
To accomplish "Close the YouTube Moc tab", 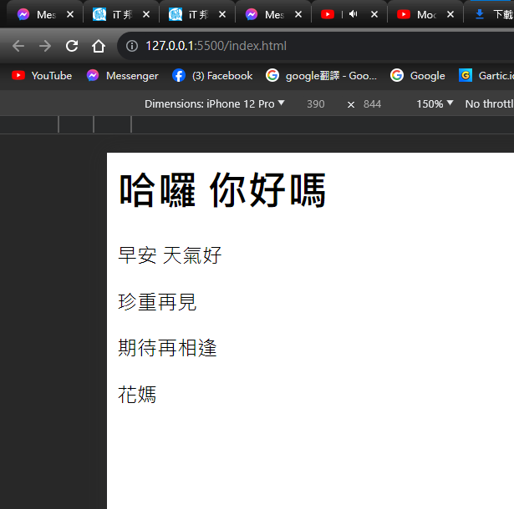I will (x=450, y=14).
